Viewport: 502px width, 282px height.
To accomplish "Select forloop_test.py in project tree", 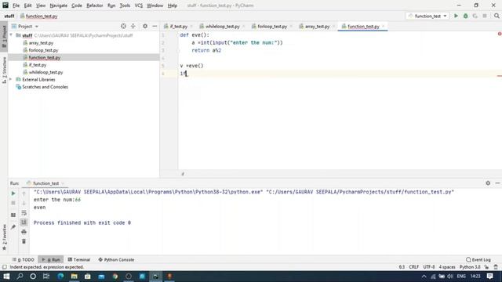I will [43, 50].
